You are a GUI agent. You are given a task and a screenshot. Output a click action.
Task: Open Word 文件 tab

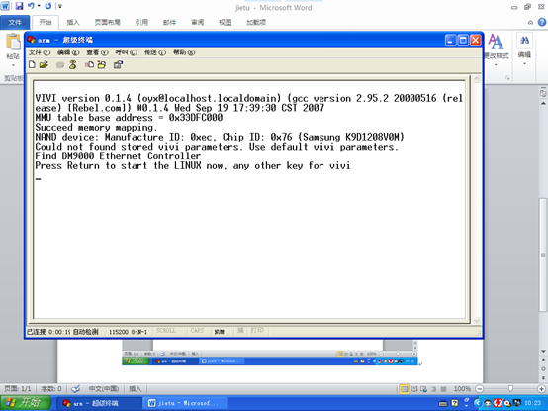(x=15, y=23)
